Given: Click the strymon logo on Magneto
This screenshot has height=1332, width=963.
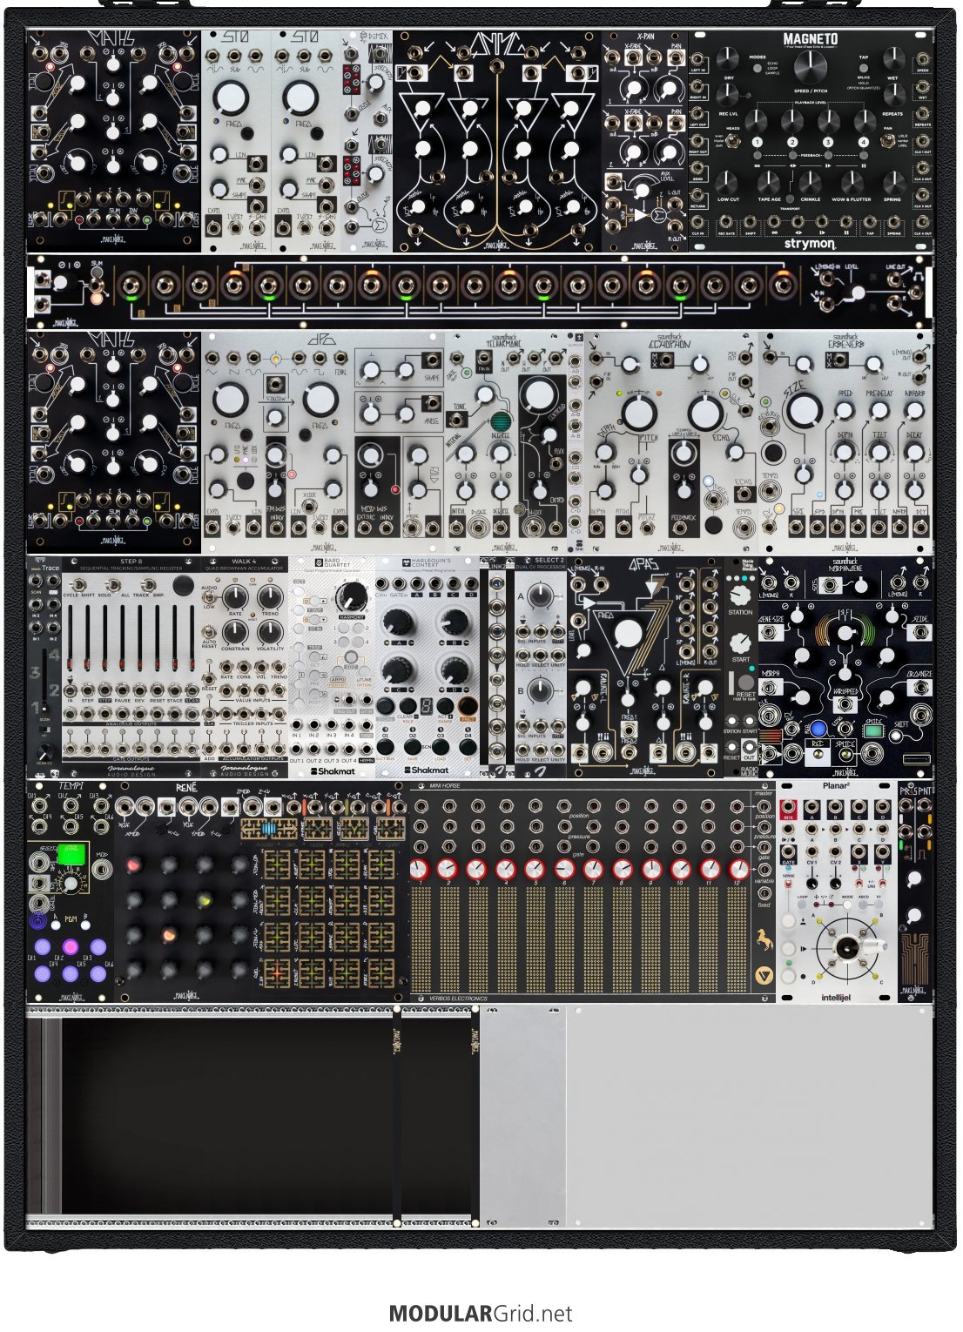Looking at the screenshot, I should coord(809,243).
